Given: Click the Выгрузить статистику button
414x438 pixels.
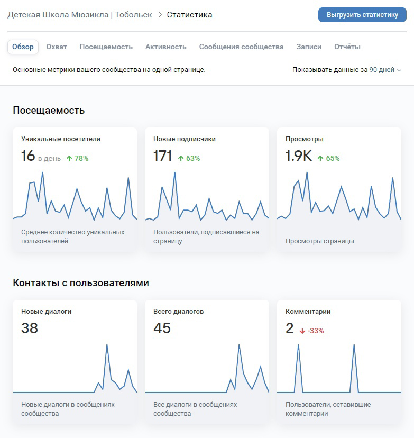Looking at the screenshot, I should click(362, 15).
